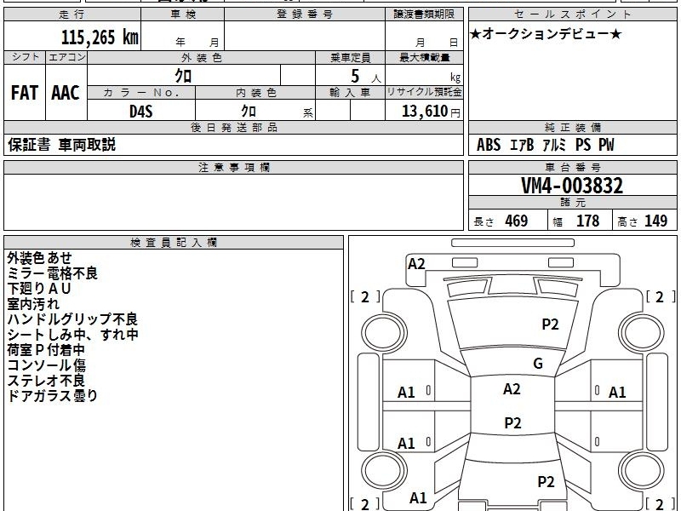Viewport: 681px width, 511px height.
Task: Click the セールスポイント header
Action: (x=572, y=14)
